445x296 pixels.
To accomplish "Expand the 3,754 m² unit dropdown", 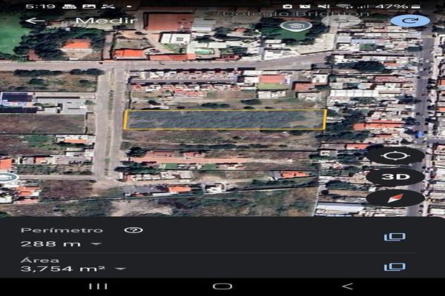I will point(121,269).
